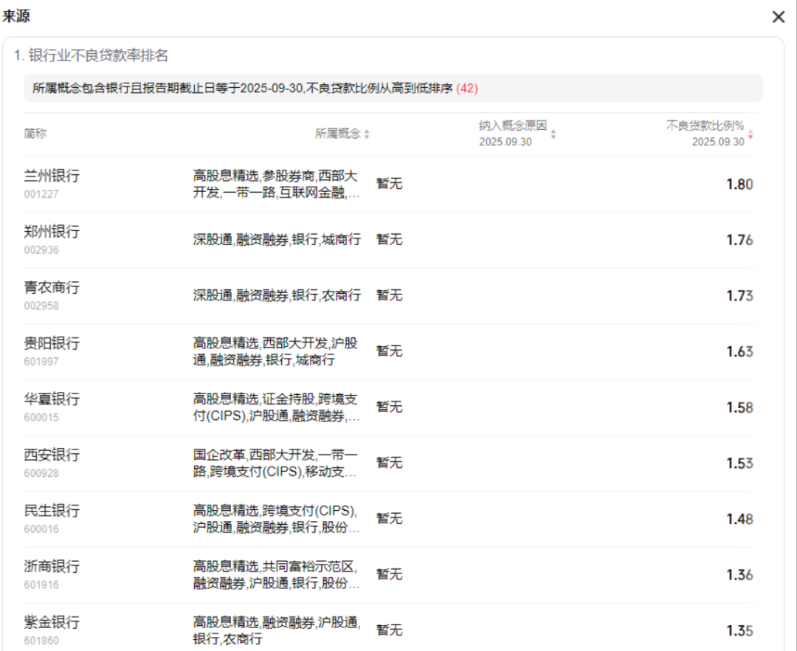Click the 所属概念 column header label

337,134
